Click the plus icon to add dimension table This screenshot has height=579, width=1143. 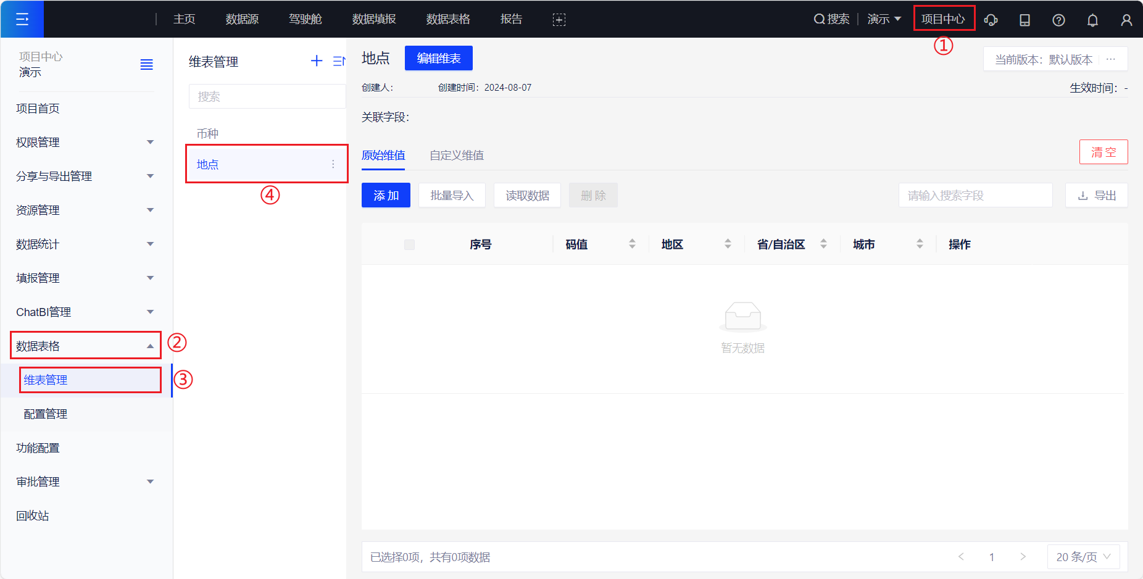(x=317, y=60)
